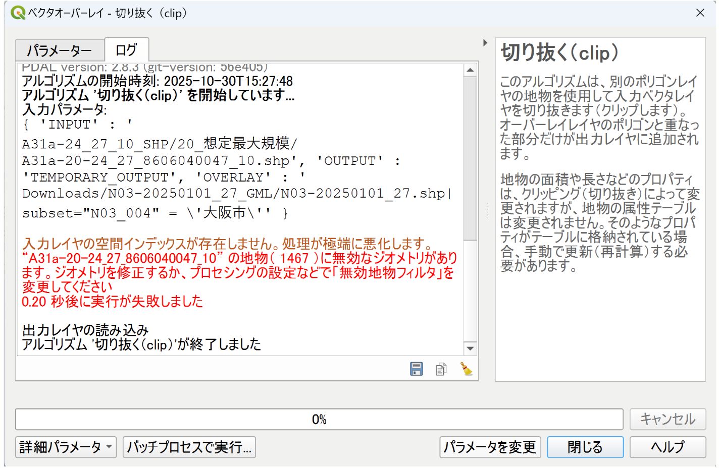Click the subset="N03_004" log line

(x=155, y=213)
